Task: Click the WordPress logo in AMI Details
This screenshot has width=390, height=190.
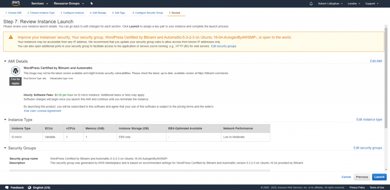Action: [x=16, y=71]
